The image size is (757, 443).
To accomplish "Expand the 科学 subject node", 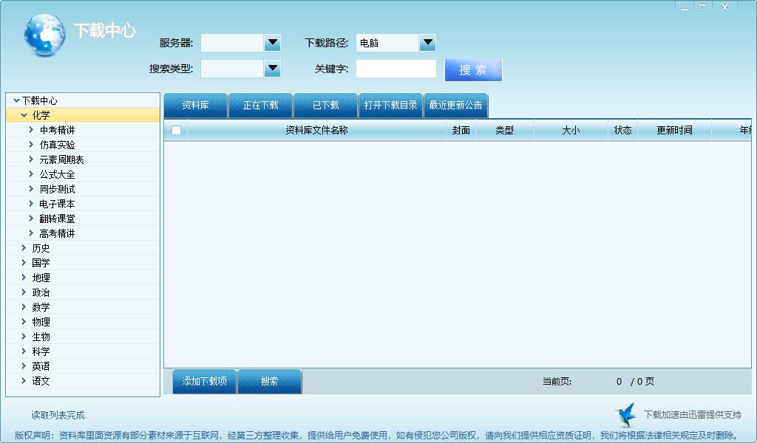I will pos(24,351).
